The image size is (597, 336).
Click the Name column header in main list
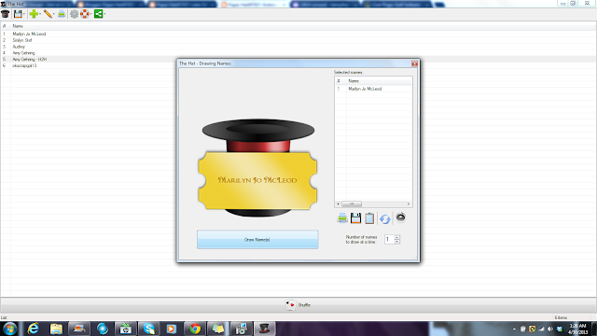(x=18, y=26)
